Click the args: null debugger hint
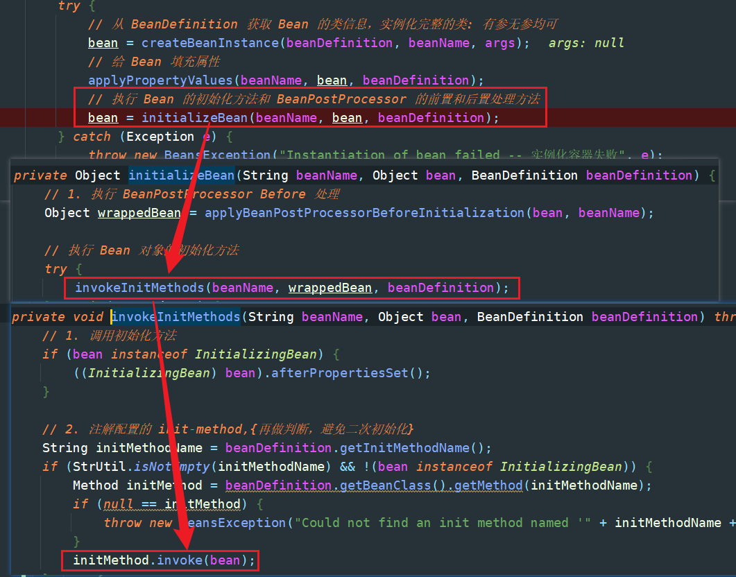Viewport: 736px width, 577px height. (x=586, y=43)
